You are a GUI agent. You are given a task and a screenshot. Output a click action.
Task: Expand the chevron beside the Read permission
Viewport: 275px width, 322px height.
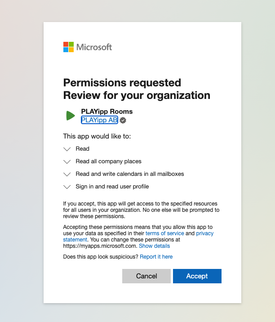(67, 149)
